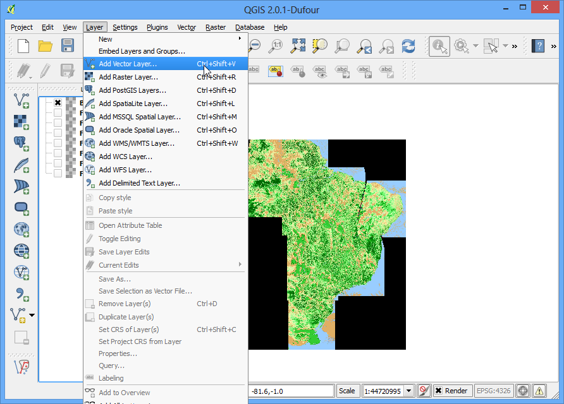Screen dimensions: 564x404
Task: Show hidden tools with the chevron beside Select Features
Action: 515,46
